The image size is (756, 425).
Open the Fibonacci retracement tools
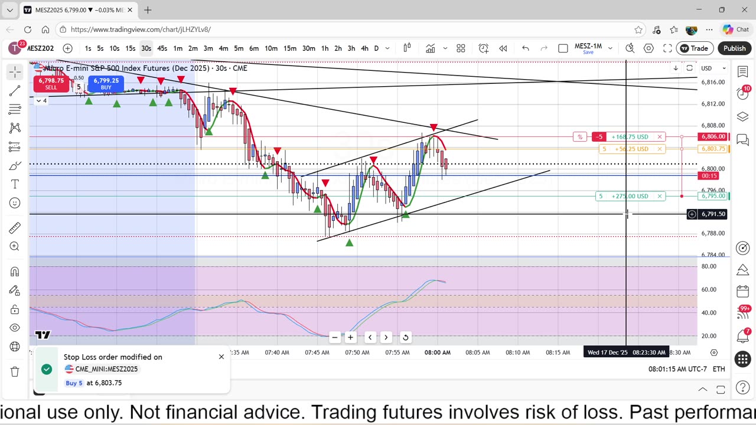click(15, 109)
